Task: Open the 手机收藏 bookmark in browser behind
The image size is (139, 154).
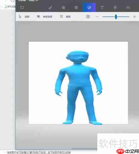Action: coord(10,7)
